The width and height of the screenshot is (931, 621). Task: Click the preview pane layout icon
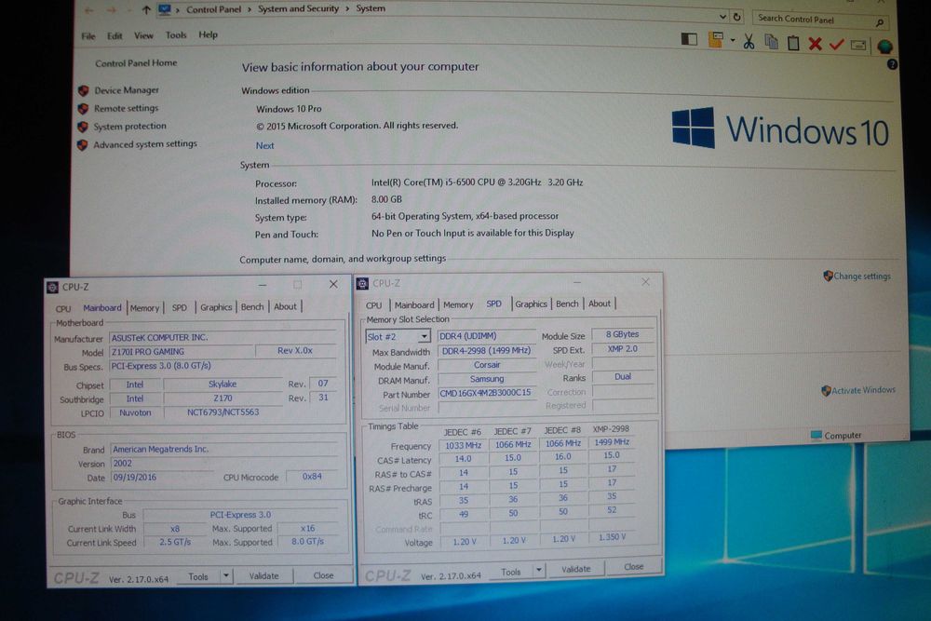coord(689,40)
